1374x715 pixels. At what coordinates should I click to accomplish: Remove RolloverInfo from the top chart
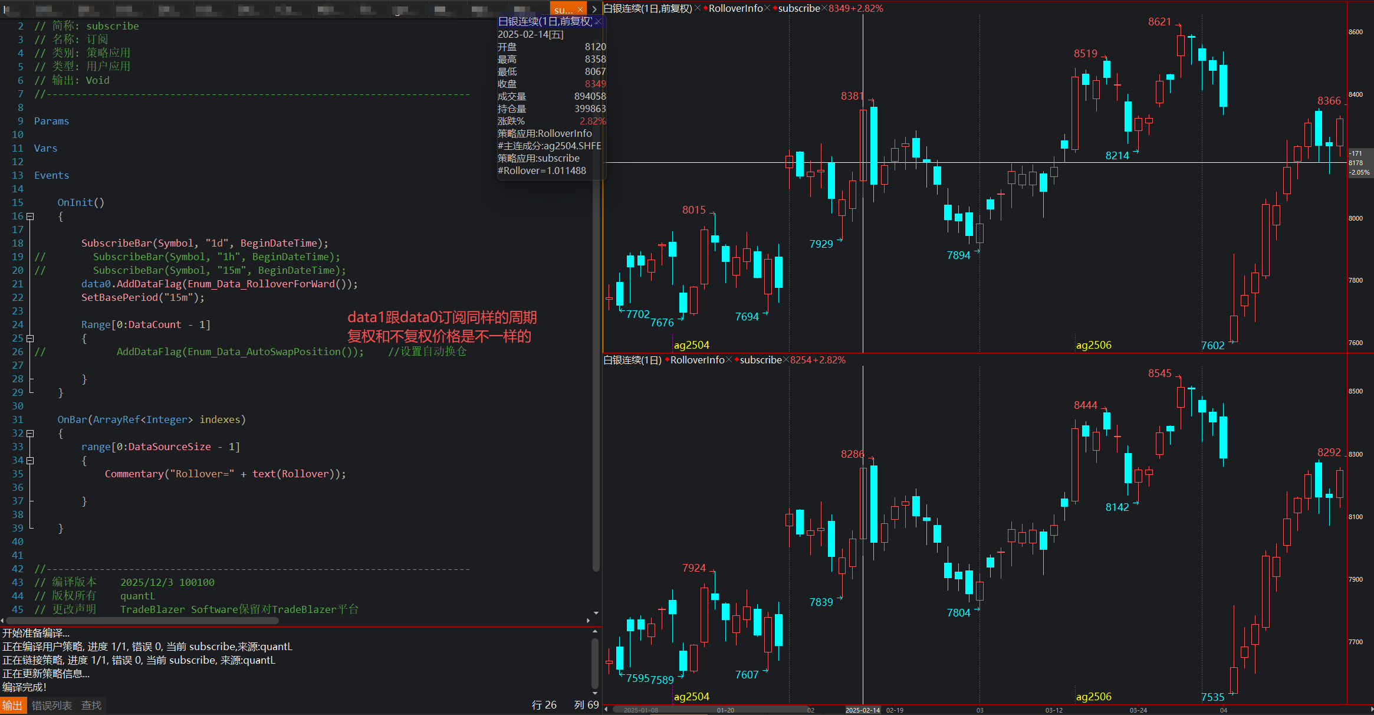(767, 8)
